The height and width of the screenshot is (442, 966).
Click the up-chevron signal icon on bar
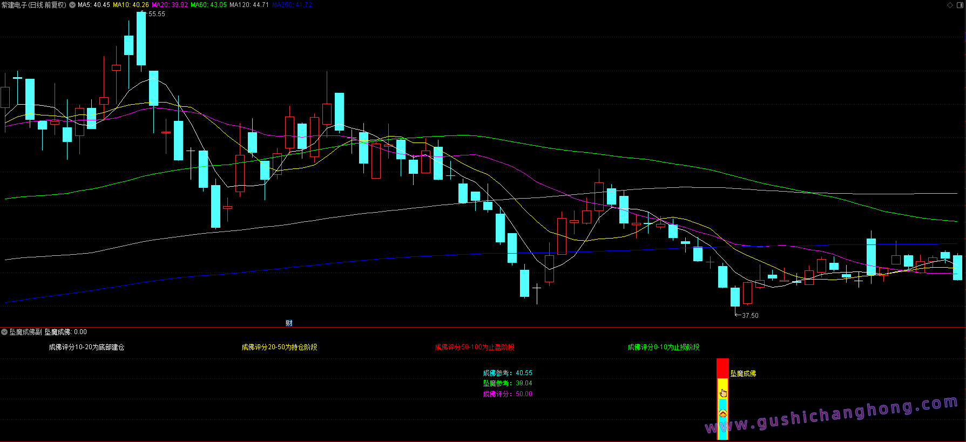click(722, 414)
